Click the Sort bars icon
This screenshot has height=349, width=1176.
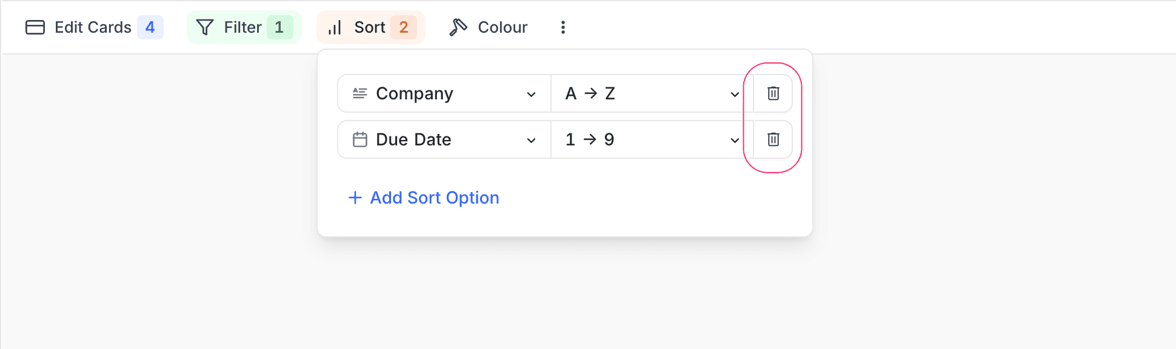click(335, 28)
